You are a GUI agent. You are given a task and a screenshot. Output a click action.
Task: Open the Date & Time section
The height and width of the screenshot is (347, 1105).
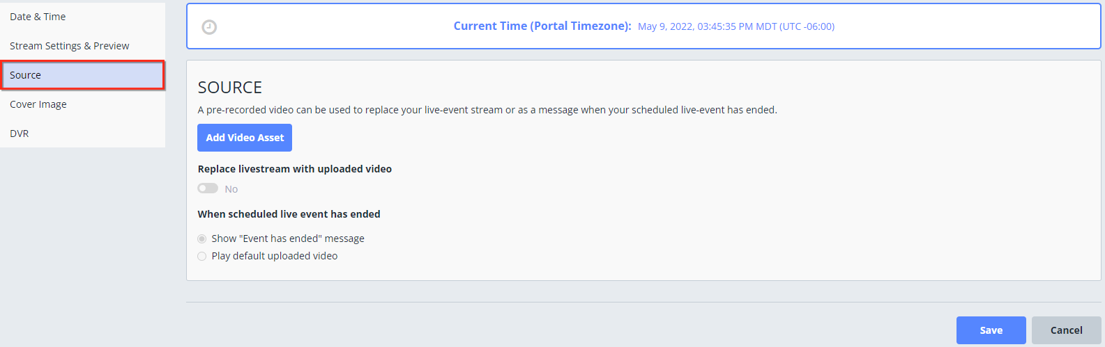(x=82, y=17)
